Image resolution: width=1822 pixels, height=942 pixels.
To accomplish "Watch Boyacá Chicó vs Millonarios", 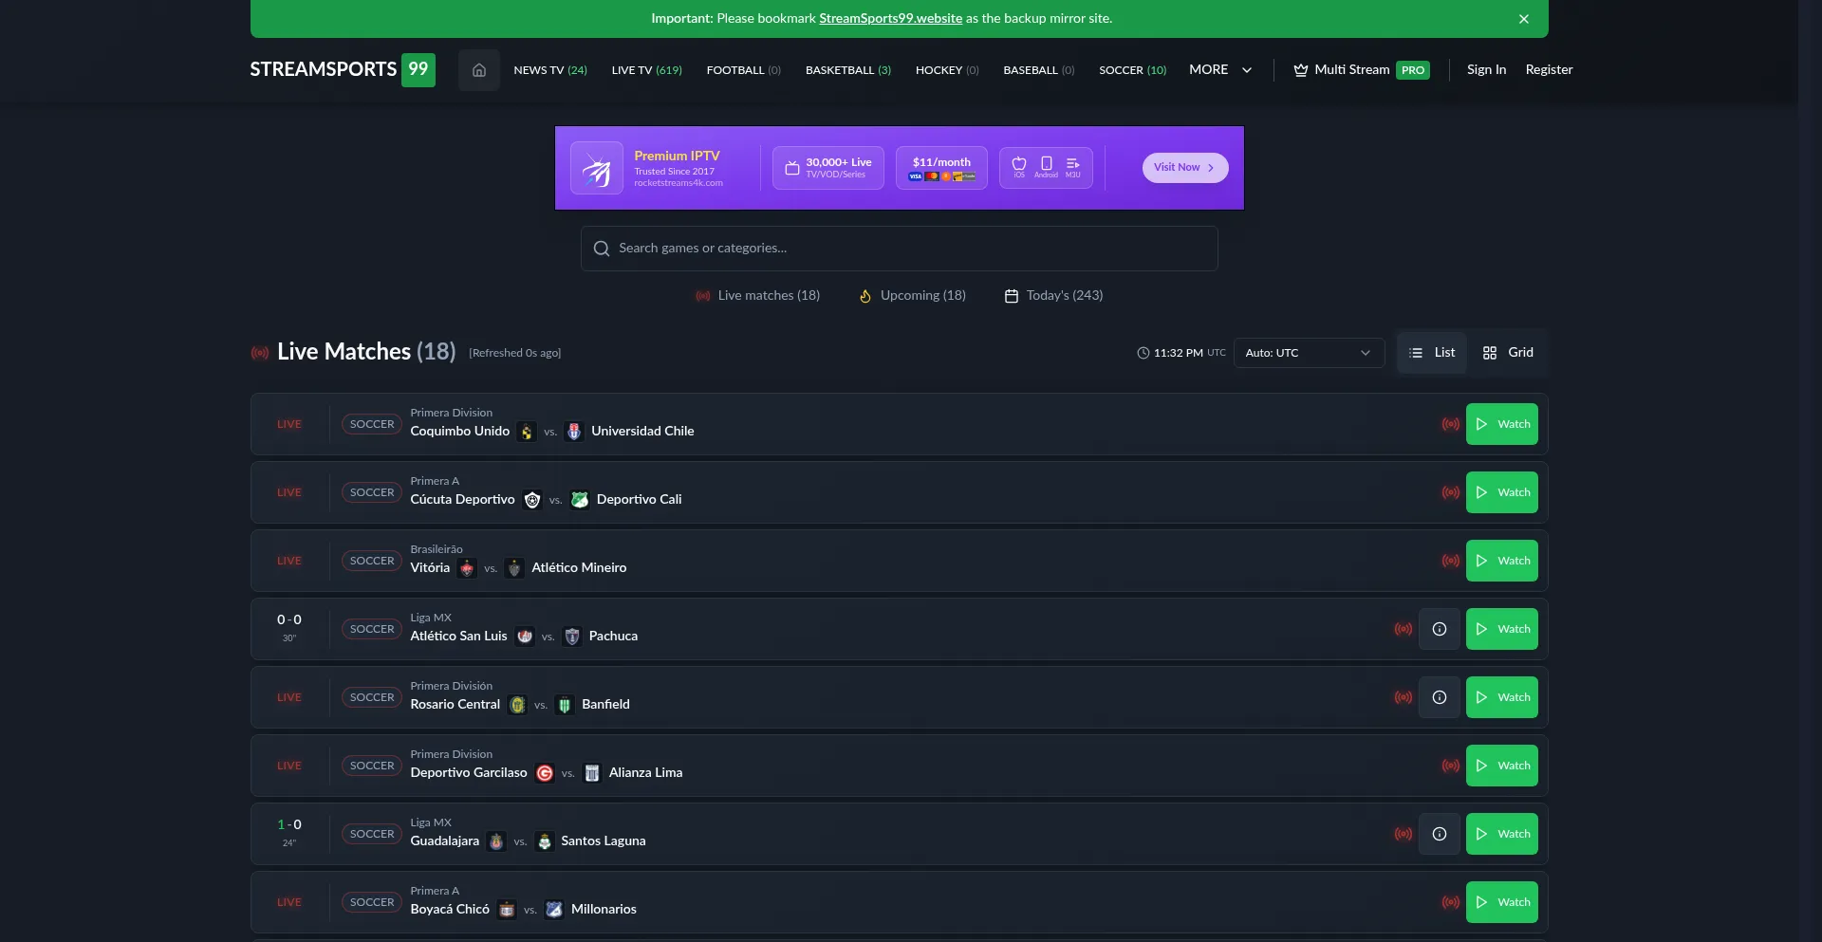I will tap(1501, 902).
